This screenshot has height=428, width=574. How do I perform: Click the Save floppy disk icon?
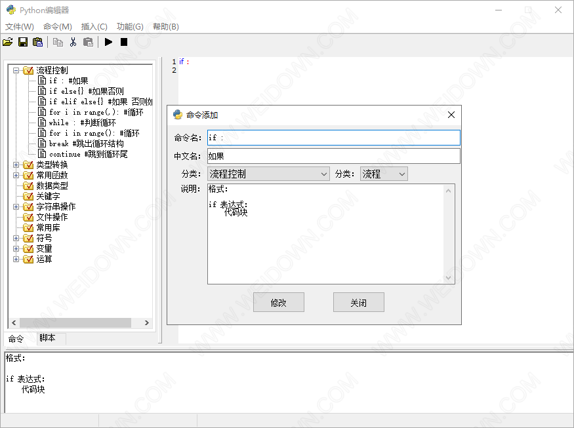(23, 42)
